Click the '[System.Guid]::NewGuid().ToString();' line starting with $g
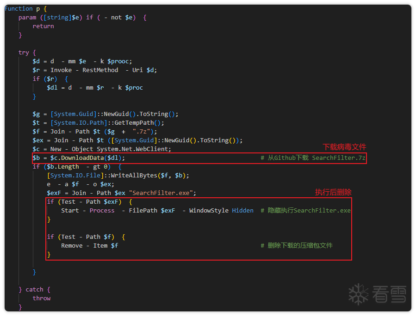Screen dimensions: 416x316 [106, 114]
